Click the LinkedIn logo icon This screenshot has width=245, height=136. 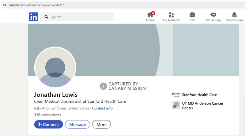point(34,17)
